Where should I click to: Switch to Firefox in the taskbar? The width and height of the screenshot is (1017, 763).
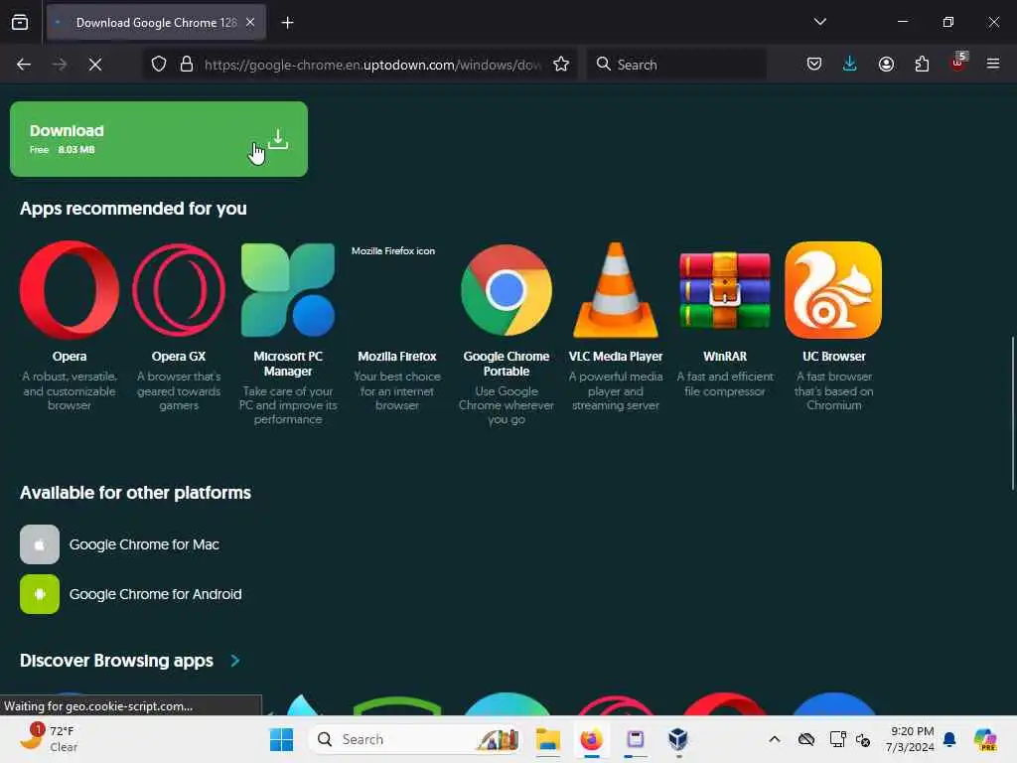point(592,739)
